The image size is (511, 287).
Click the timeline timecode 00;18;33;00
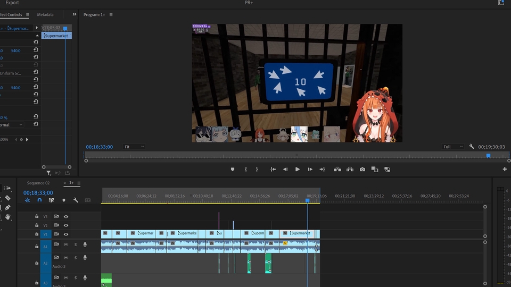pyautogui.click(x=38, y=192)
